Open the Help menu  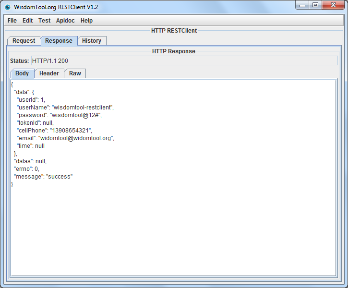pyautogui.click(x=86, y=21)
